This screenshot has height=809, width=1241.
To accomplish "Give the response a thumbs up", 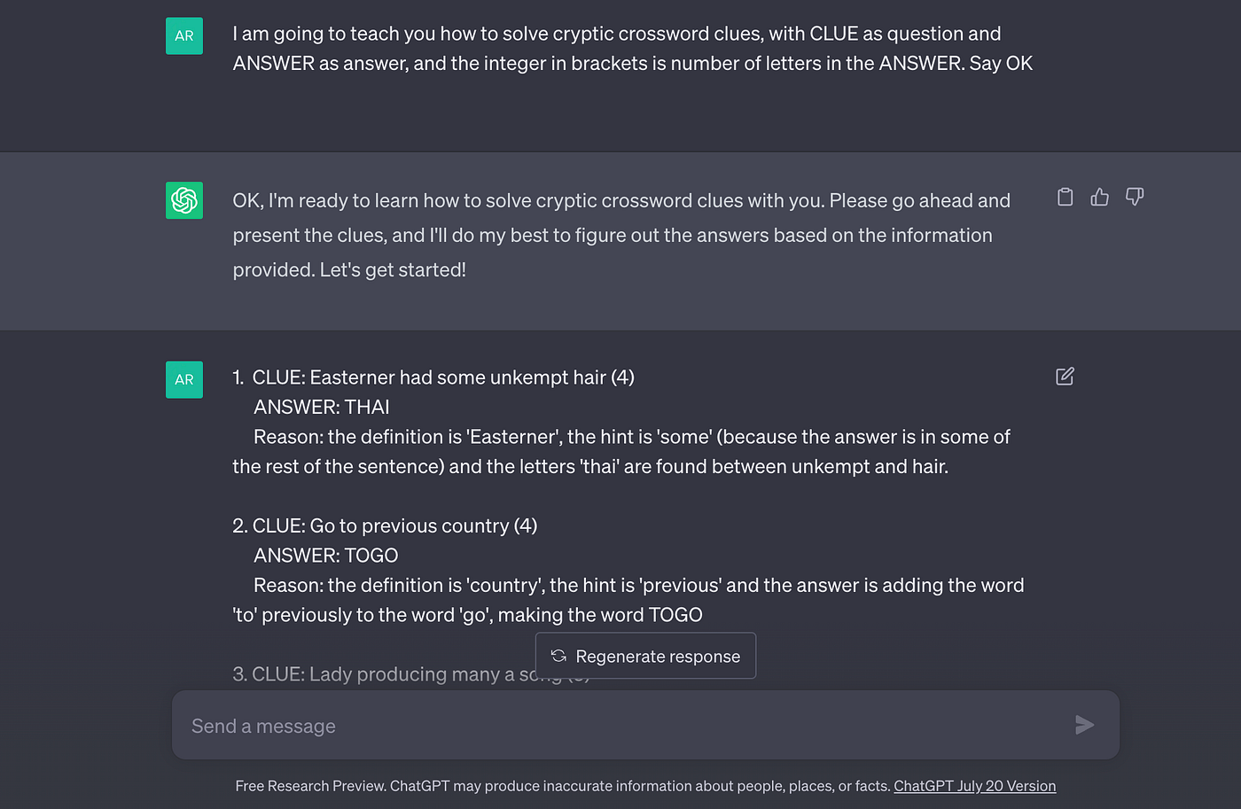I will tap(1099, 197).
